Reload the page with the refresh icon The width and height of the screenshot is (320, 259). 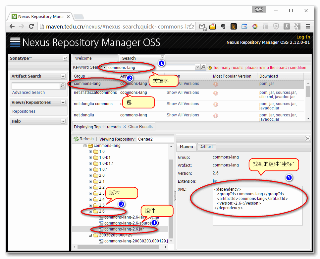pyautogui.click(x=31, y=27)
